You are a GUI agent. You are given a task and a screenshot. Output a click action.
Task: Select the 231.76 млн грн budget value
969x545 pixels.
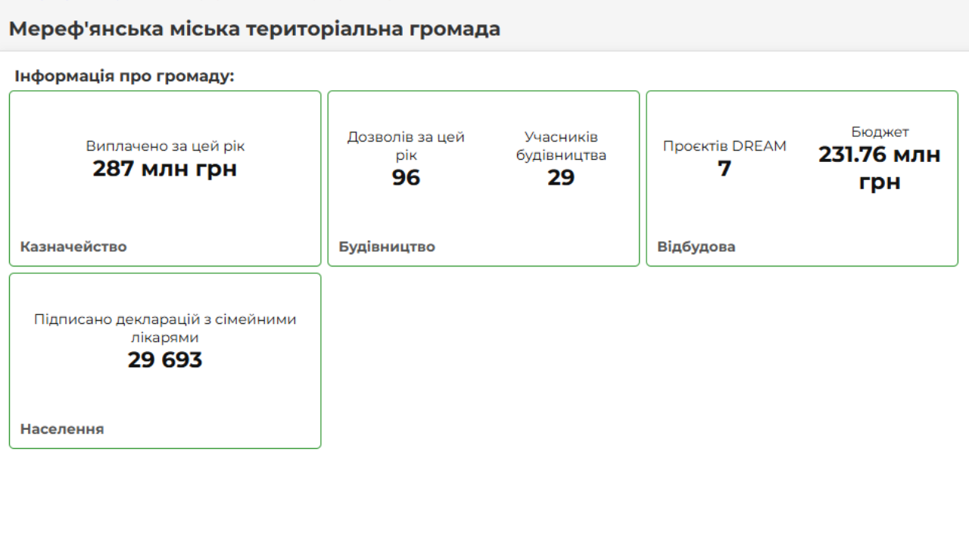[x=880, y=168]
